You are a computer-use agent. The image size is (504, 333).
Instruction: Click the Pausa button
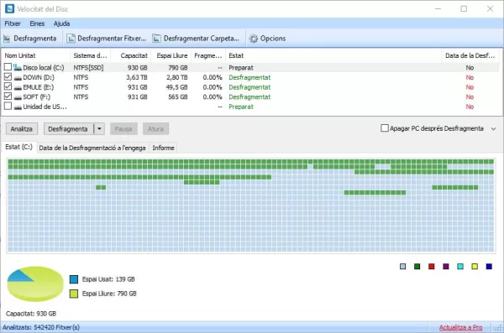point(123,129)
